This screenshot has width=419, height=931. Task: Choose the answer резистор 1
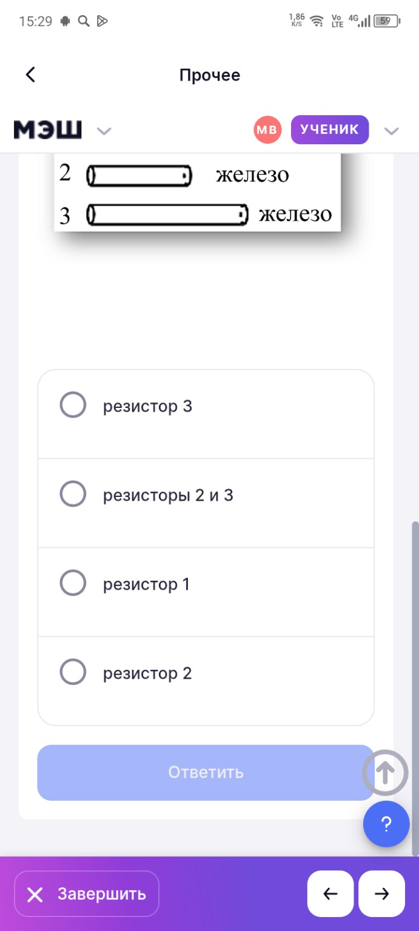point(72,582)
